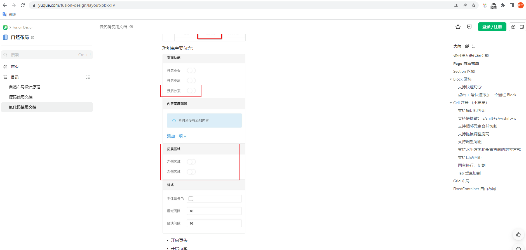
Task: Click 添加一项 + link
Action: point(177,136)
